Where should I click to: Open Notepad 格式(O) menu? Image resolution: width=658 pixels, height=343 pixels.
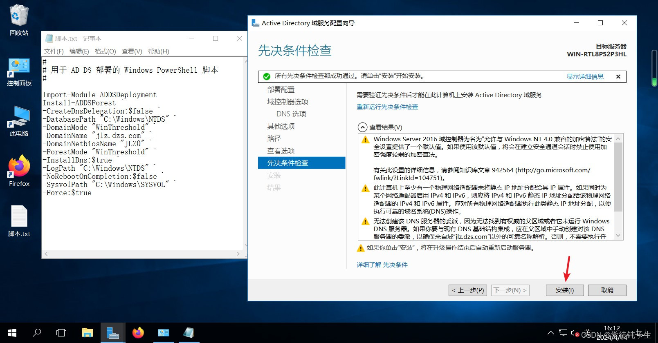tap(106, 51)
